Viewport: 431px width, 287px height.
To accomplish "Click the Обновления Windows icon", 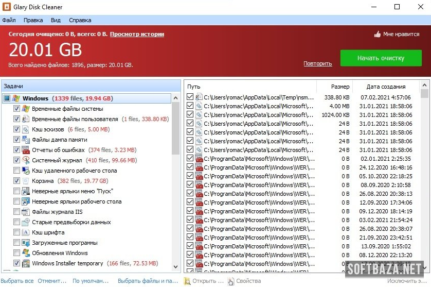I will [x=26, y=253].
